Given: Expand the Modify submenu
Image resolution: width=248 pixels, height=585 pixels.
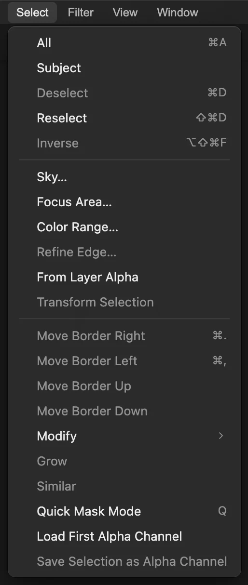Looking at the screenshot, I should (124, 436).
